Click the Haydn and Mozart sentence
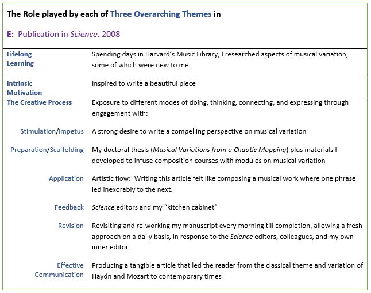Screen dimensions: 371x293 [227, 271]
